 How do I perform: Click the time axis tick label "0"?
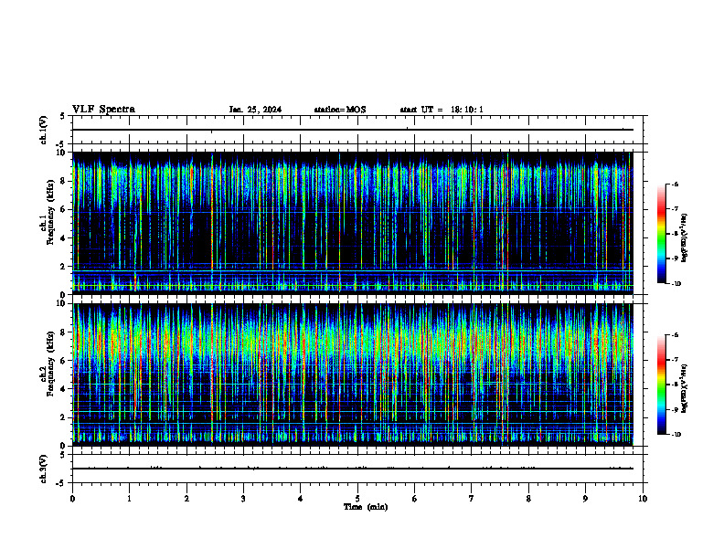point(72,499)
